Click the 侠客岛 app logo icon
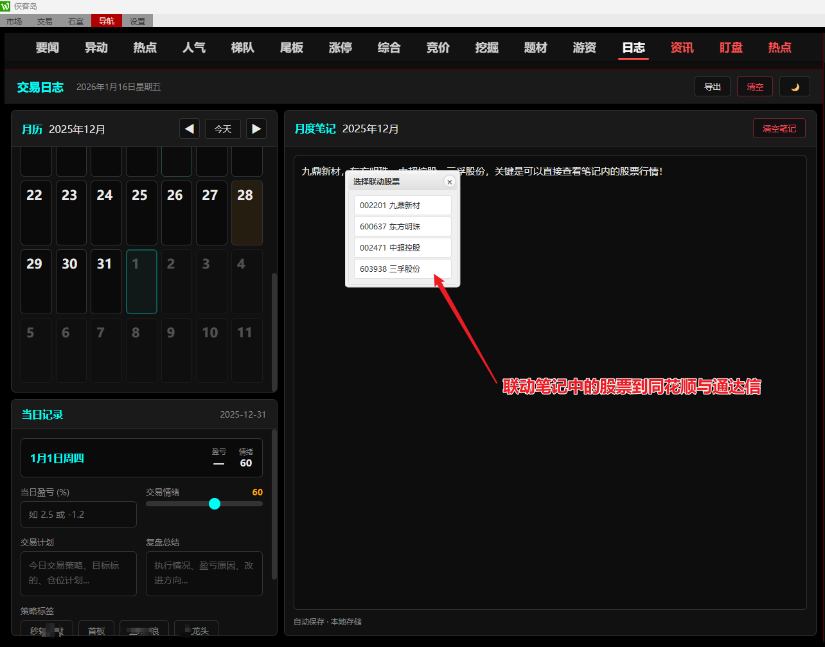The height and width of the screenshot is (647, 825). [6, 6]
